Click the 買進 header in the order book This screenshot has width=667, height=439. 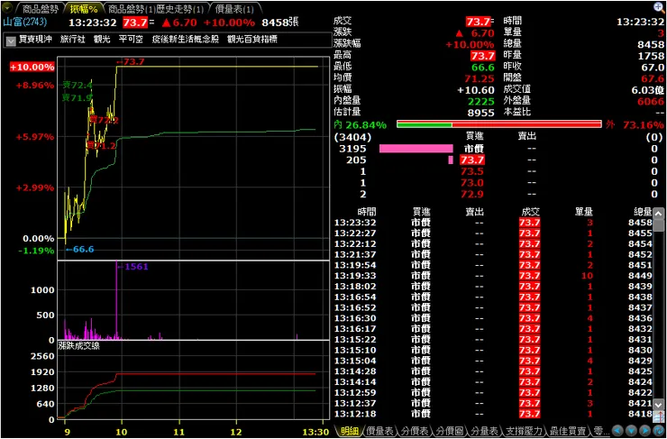pos(475,137)
